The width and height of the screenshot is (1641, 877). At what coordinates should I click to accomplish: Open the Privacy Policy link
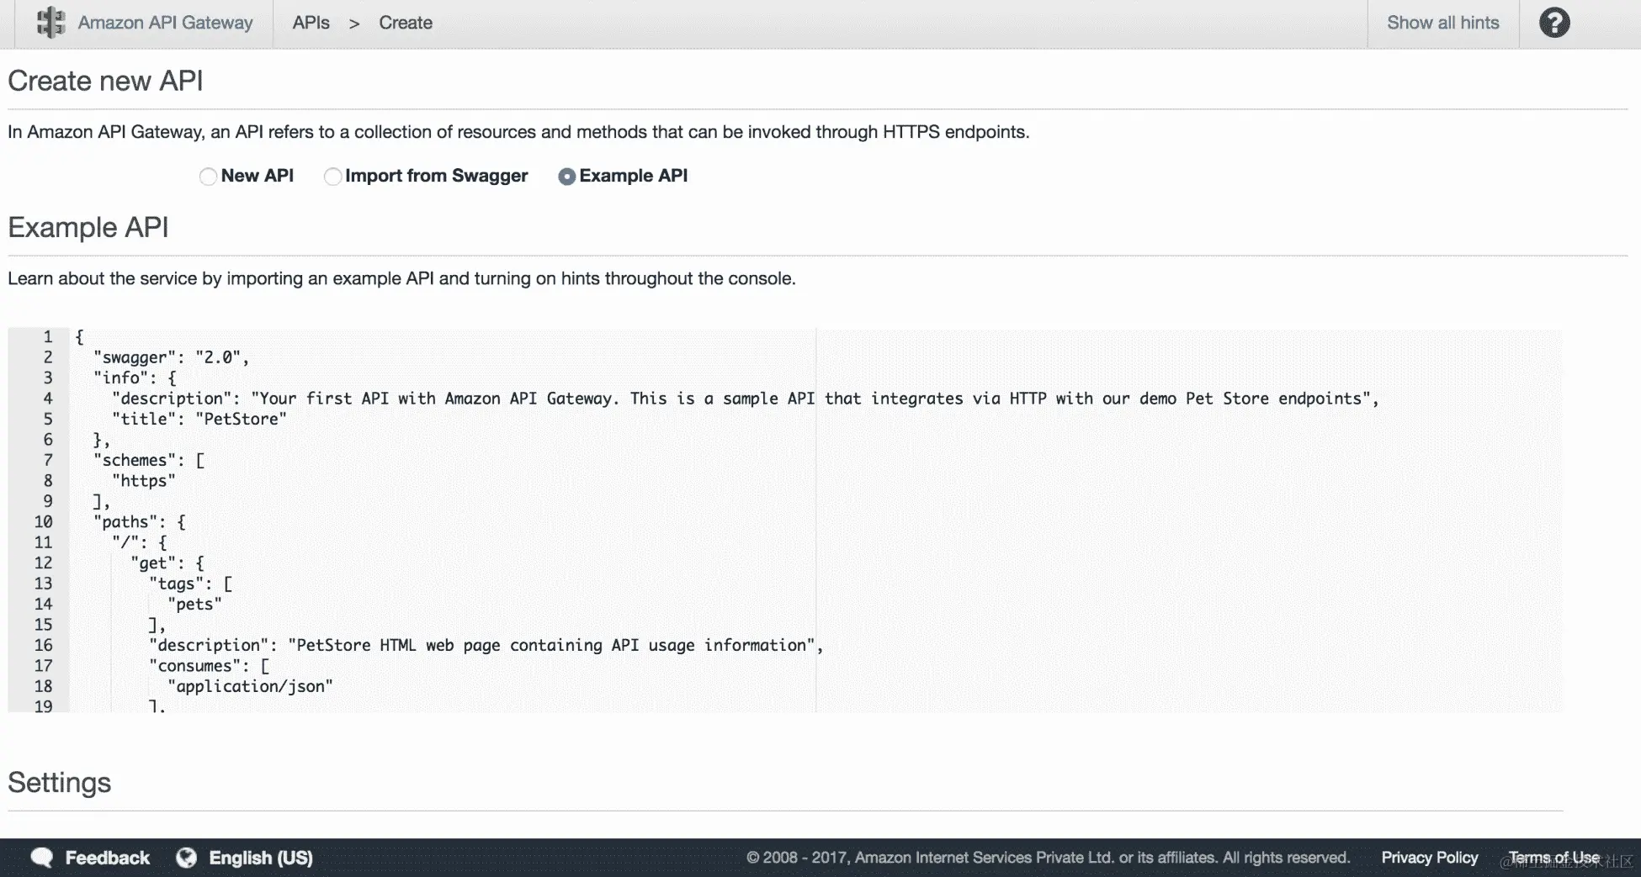coord(1429,858)
